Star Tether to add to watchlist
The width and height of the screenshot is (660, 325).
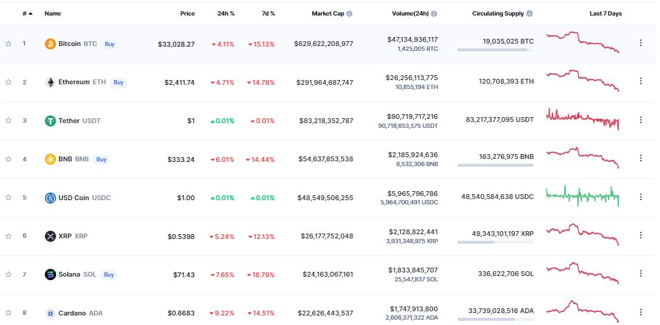click(8, 120)
